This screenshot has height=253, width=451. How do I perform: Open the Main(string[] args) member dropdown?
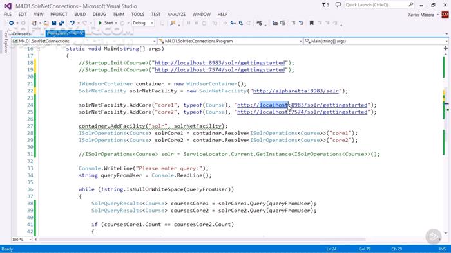click(x=376, y=41)
